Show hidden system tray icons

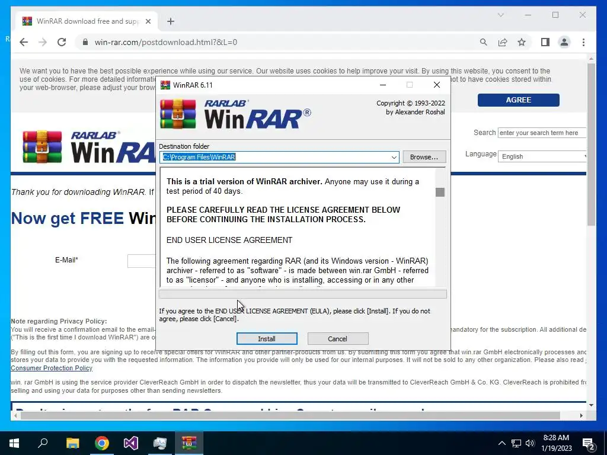pyautogui.click(x=501, y=443)
